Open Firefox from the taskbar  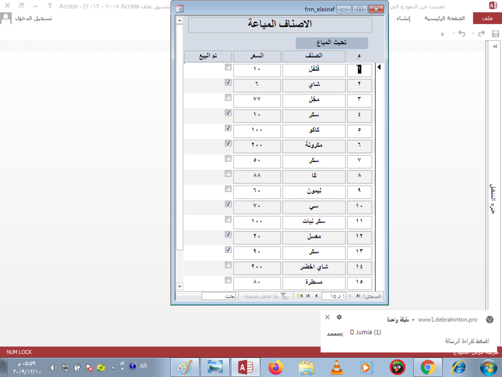(x=276, y=367)
